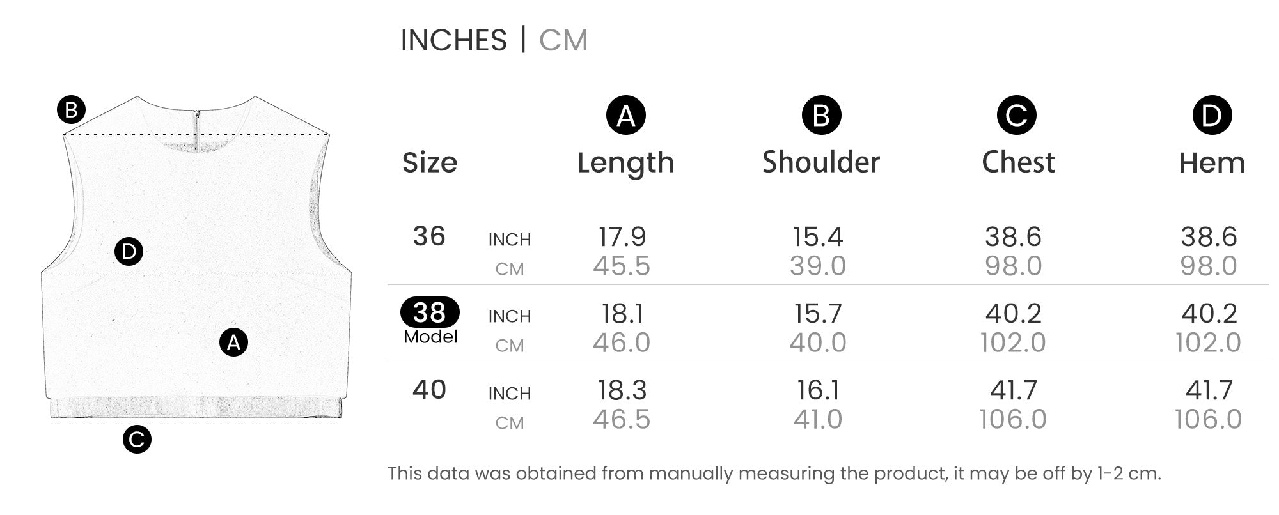Click the size 38 chest value 40.2
This screenshot has width=1279, height=515.
coord(1014,313)
